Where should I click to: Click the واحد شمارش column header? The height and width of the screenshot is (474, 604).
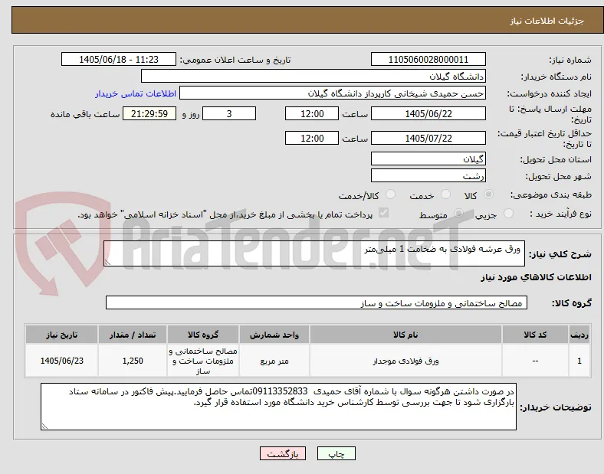274,335
